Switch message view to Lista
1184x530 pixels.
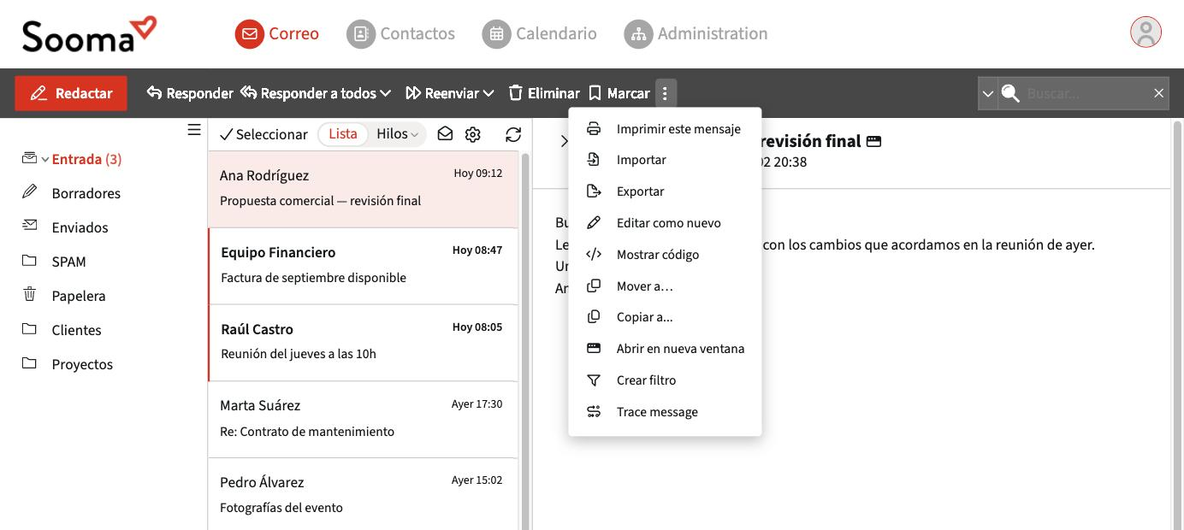pos(343,134)
